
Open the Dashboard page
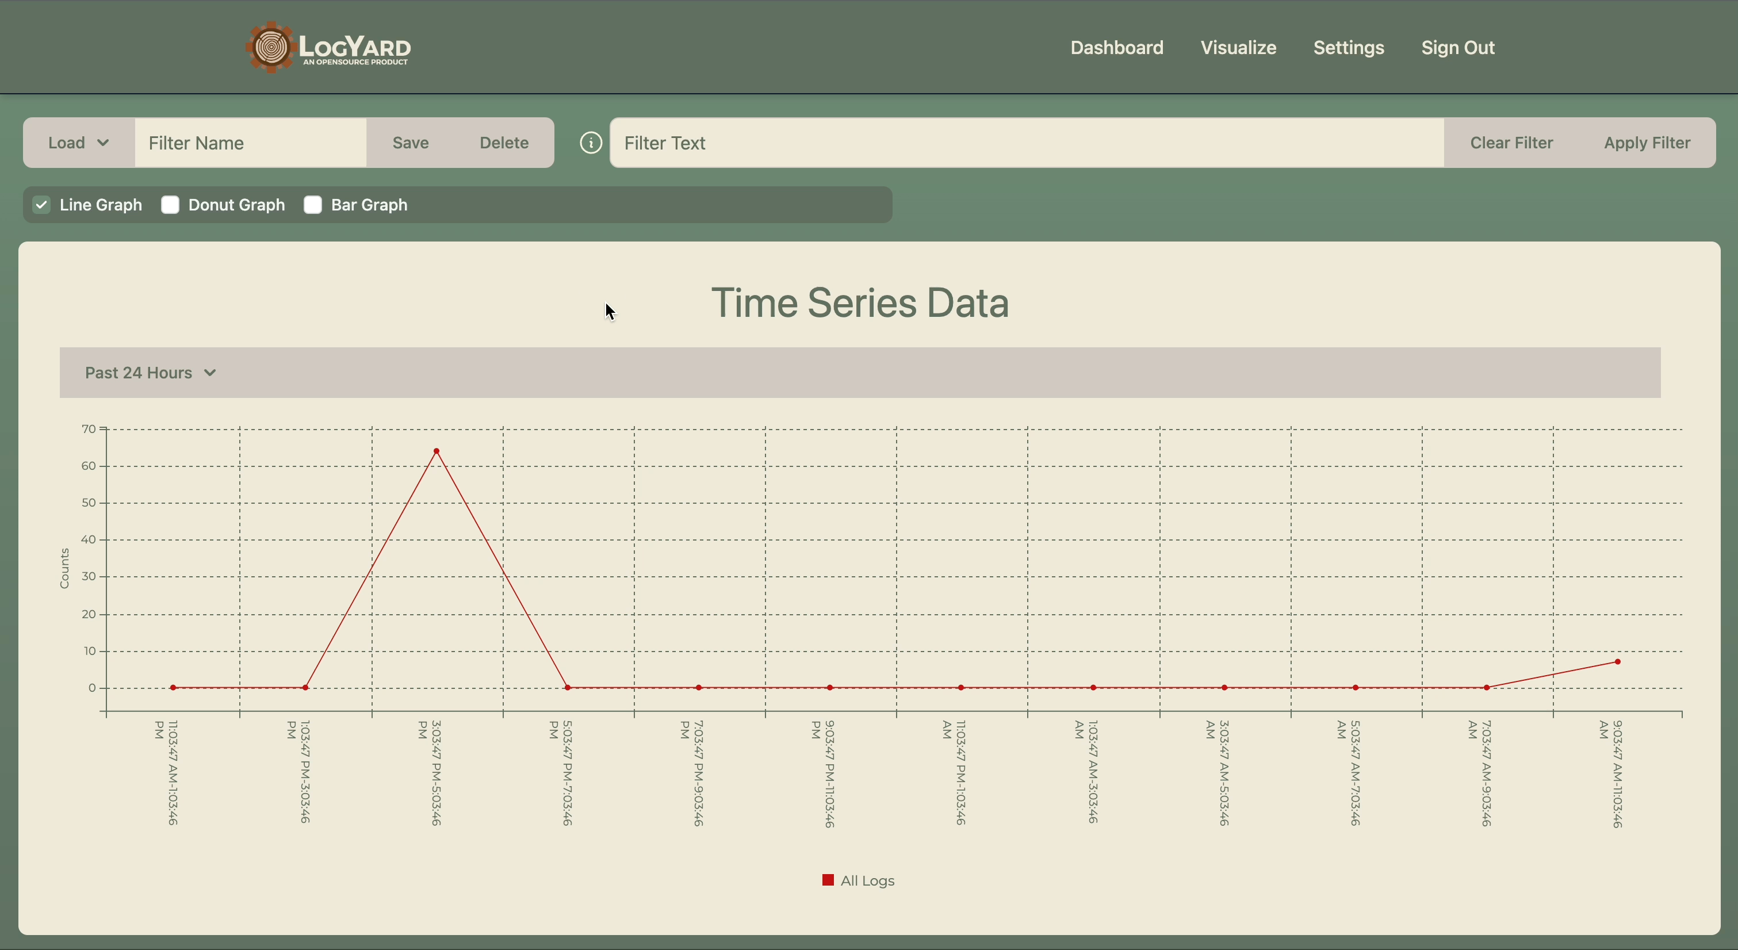point(1117,48)
